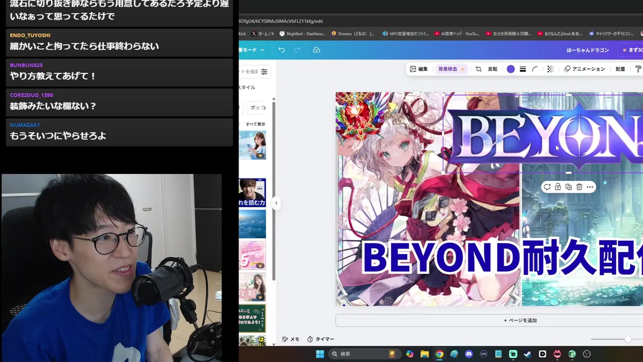The height and width of the screenshot is (362, 643).
Task: Open the アニメーション panel
Action: [584, 69]
